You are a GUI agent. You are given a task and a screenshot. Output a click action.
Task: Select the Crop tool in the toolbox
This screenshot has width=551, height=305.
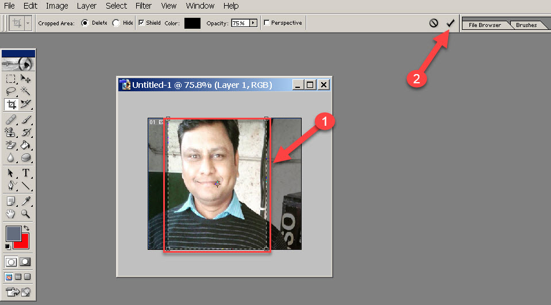pyautogui.click(x=11, y=104)
